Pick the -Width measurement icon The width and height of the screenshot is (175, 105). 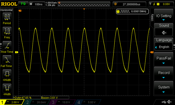pyautogui.click(x=7, y=88)
